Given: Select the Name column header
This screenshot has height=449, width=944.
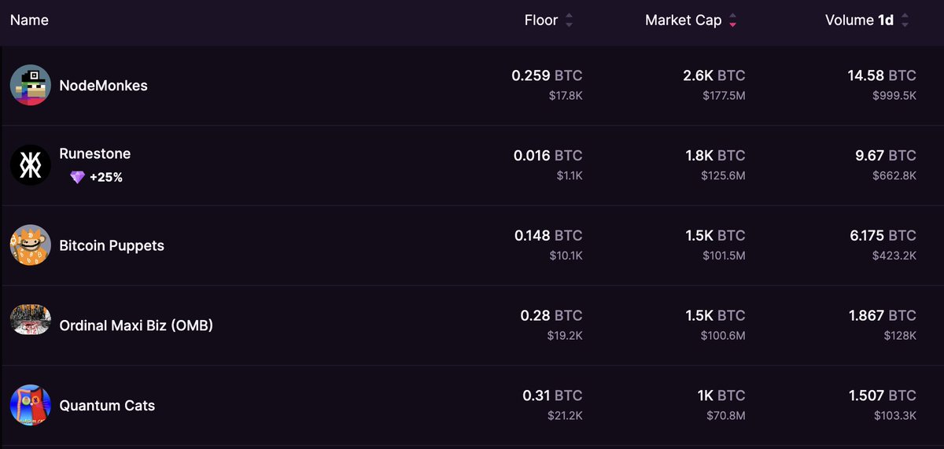Looking at the screenshot, I should point(29,20).
